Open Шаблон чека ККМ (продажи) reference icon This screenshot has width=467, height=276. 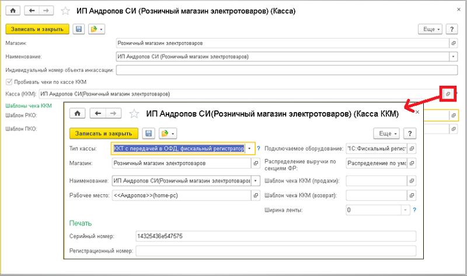[x=412, y=181]
